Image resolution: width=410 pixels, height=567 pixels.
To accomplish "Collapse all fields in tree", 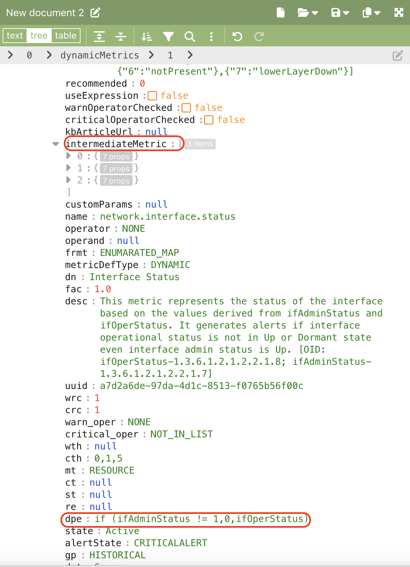I will coord(120,36).
